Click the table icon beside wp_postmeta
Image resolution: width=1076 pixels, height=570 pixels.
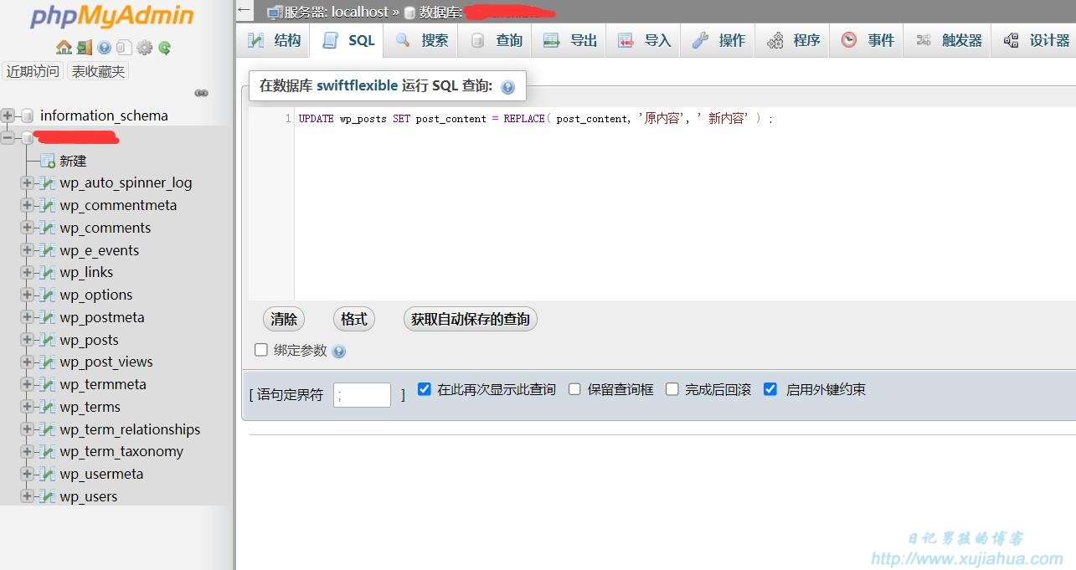(47, 317)
